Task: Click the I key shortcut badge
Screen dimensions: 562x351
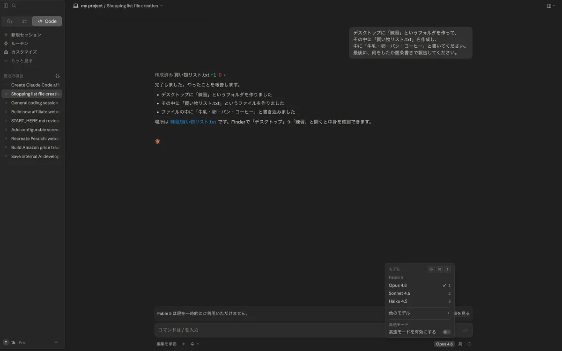Action: pos(447,269)
